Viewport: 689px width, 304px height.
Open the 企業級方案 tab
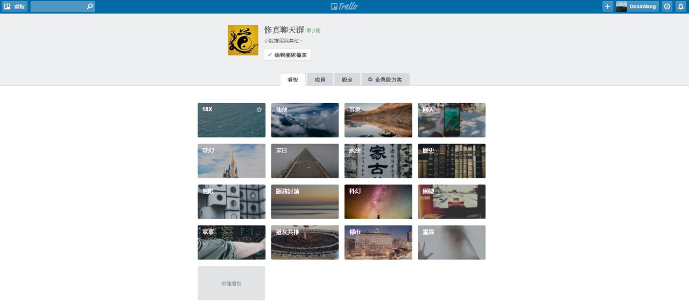click(385, 79)
